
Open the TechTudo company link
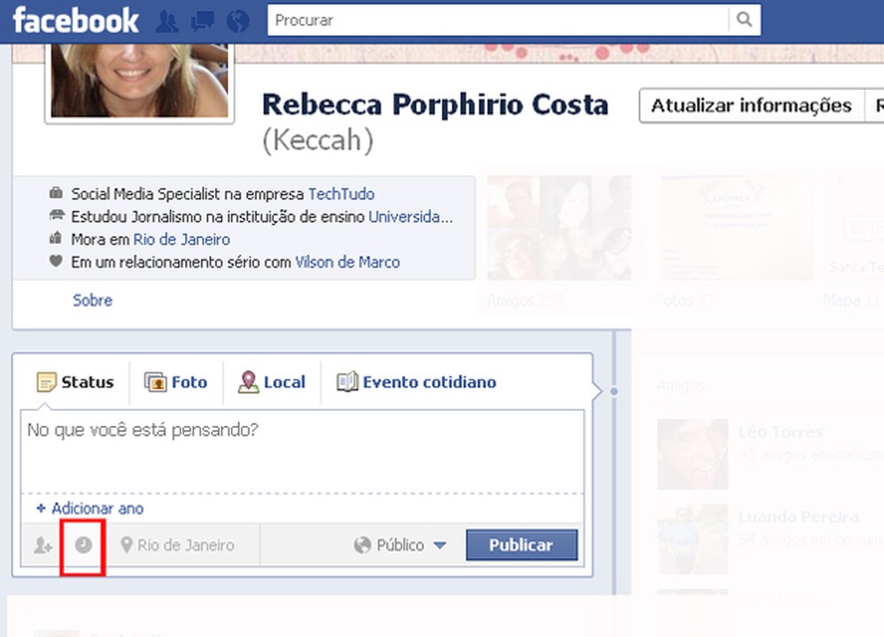341,194
